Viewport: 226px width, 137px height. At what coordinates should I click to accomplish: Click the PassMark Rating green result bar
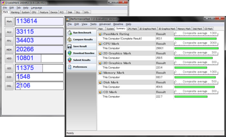pyautogui.click(x=195, y=39)
